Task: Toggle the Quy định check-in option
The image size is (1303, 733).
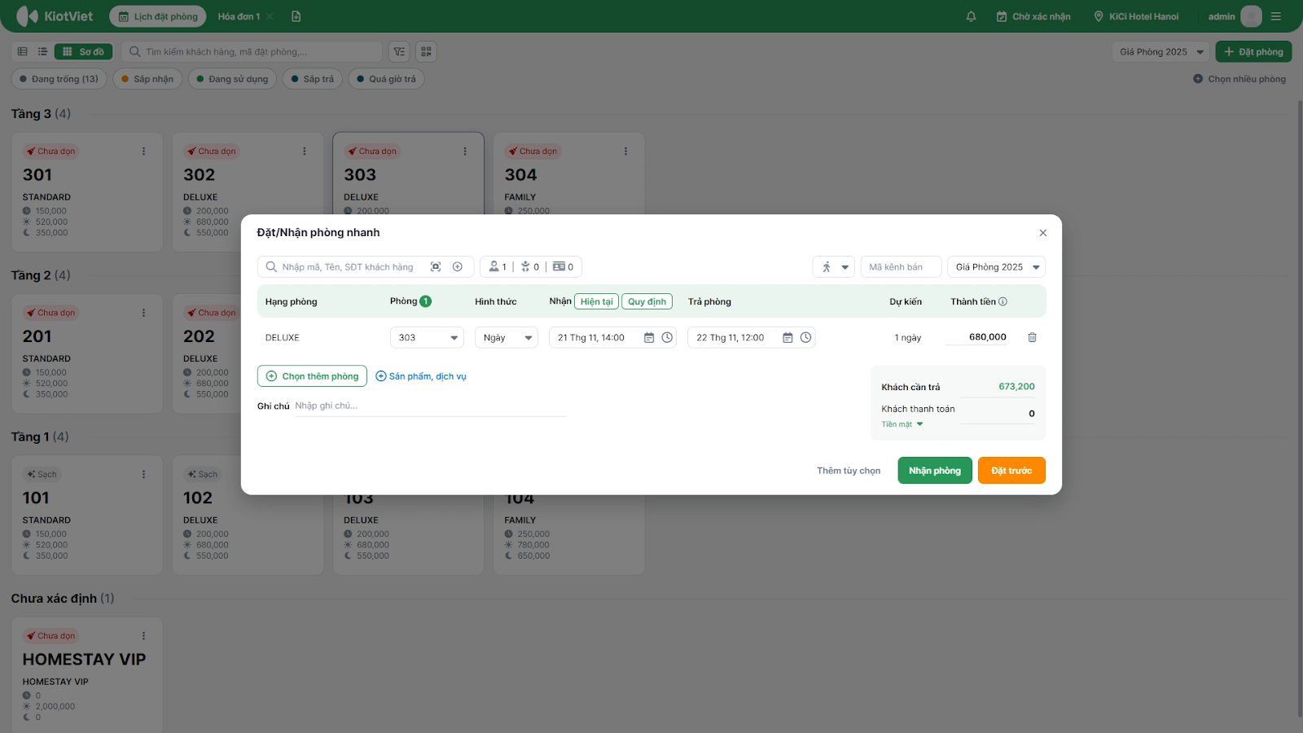Action: click(x=647, y=301)
